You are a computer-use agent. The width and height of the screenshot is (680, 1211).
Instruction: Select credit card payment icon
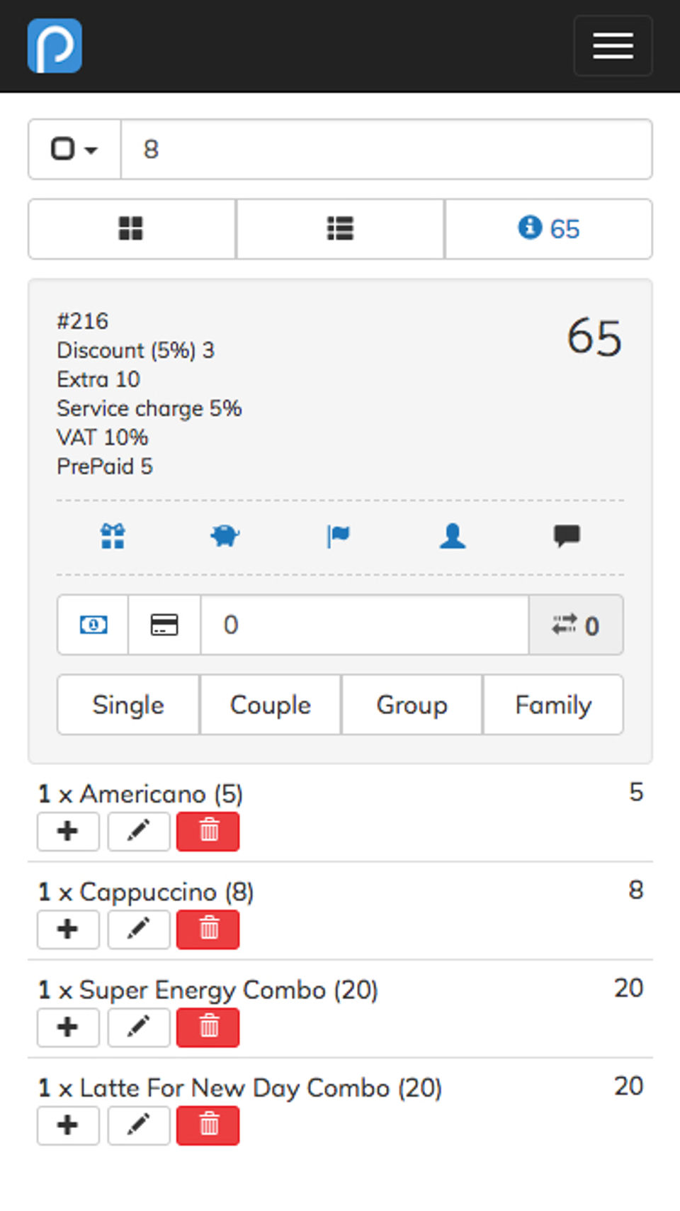pos(164,625)
